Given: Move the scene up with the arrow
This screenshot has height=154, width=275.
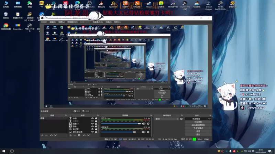Looking at the screenshot, I should click(51, 135).
